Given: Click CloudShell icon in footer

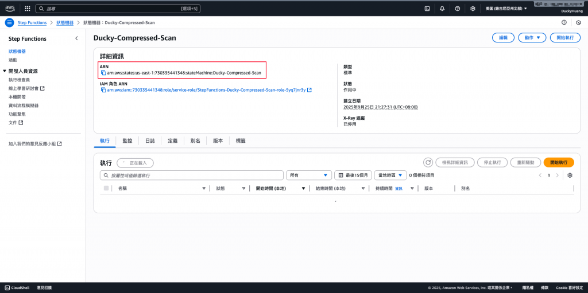Looking at the screenshot, I should tap(7, 288).
